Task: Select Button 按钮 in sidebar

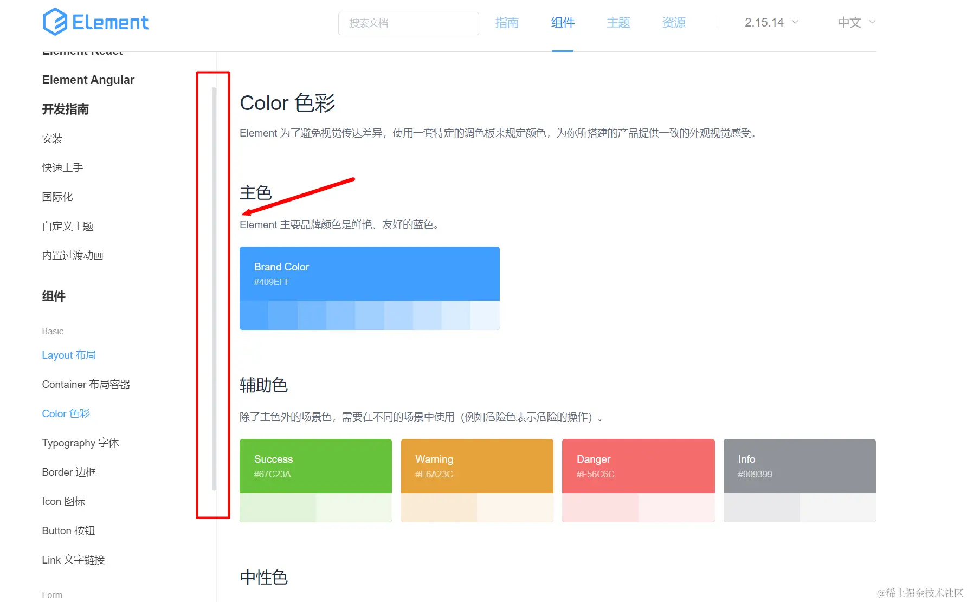Action: click(68, 530)
